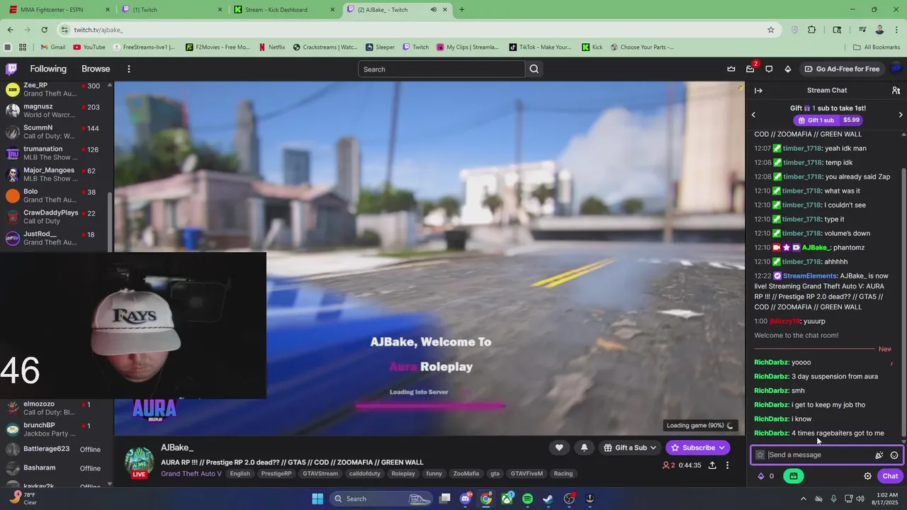The height and width of the screenshot is (510, 907).
Task: Show hidden system tray icons
Action: coord(803,499)
